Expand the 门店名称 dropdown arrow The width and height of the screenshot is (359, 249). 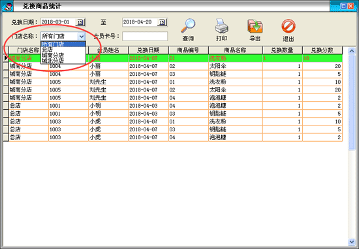click(x=82, y=36)
